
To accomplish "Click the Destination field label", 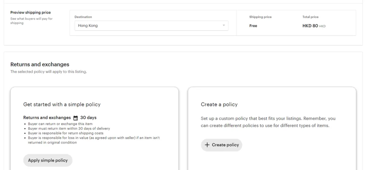I will coord(83,17).
